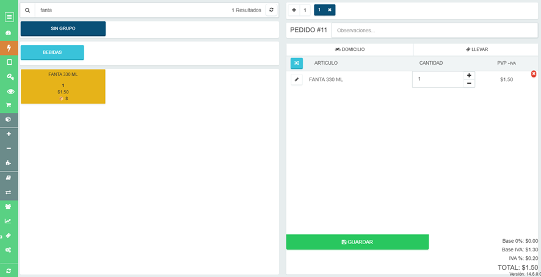The height and width of the screenshot is (277, 541).
Task: Click the minus icon in the sidebar
Action: point(9,148)
